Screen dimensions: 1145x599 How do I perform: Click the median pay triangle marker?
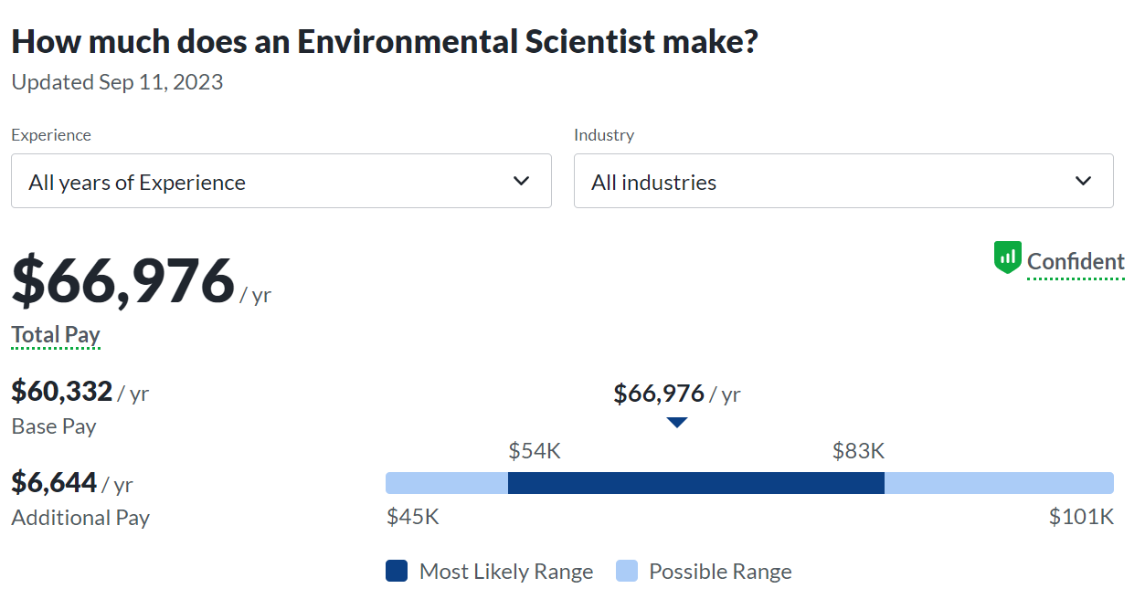(676, 422)
